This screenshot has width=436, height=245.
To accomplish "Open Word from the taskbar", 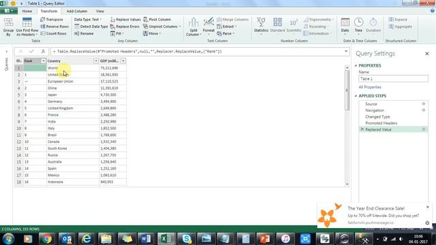I will (x=146, y=239).
